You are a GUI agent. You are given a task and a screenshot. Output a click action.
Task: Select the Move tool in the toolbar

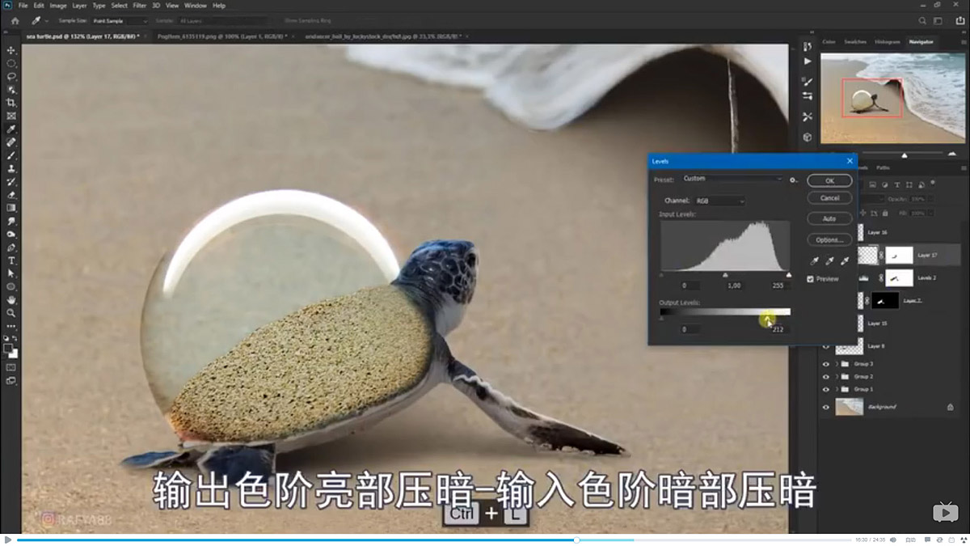click(x=11, y=49)
